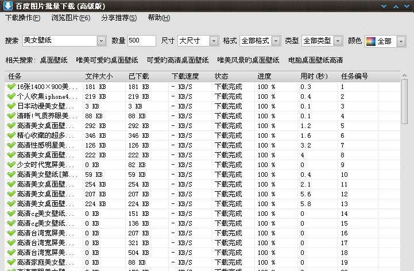Click related search link 桌面壁纸
Viewport: 414px width, 271px height.
coord(53,60)
